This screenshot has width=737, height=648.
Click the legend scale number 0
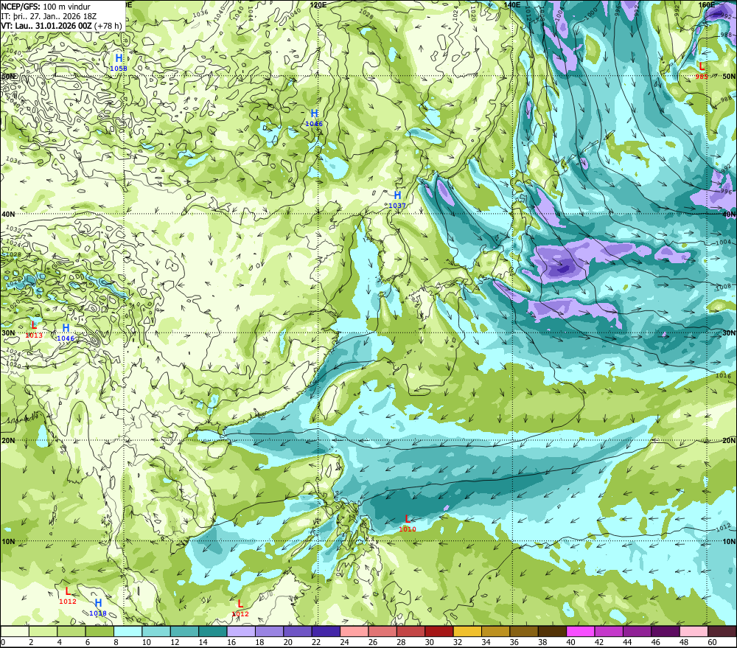pyautogui.click(x=3, y=642)
